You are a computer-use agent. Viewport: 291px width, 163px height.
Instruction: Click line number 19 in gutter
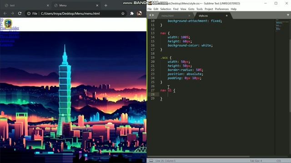[x=153, y=58]
